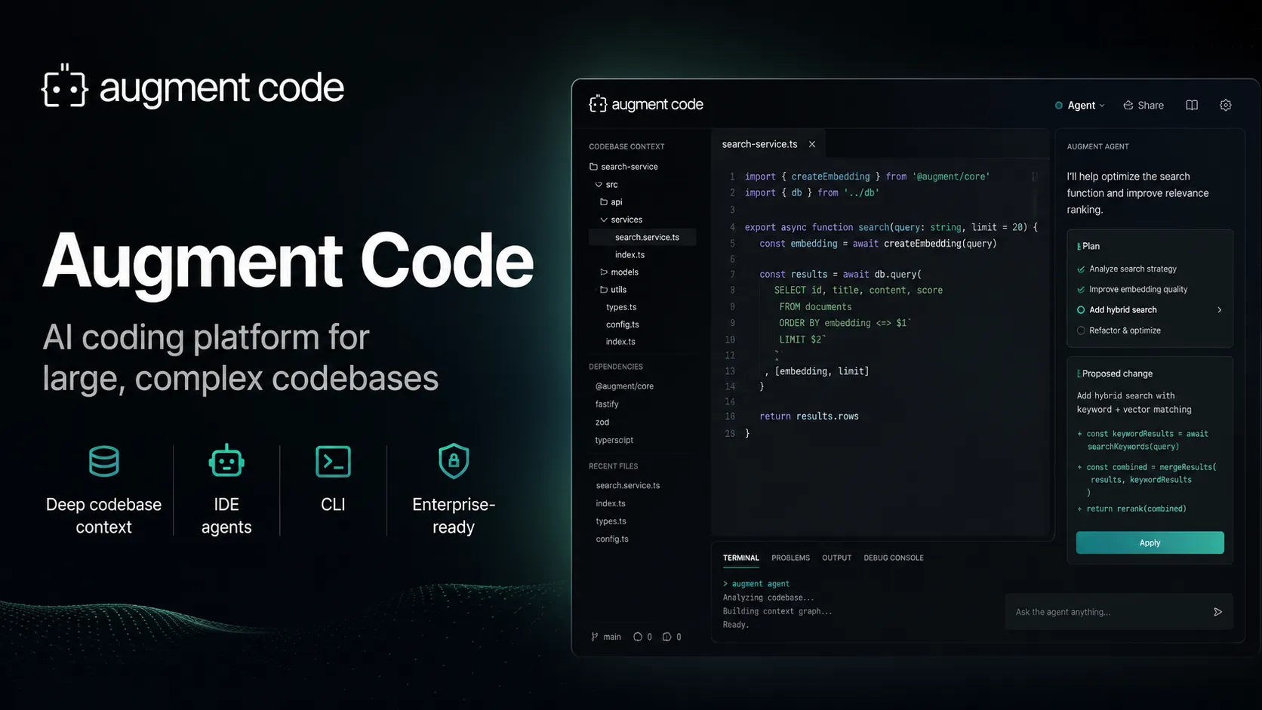Select search.service.ts under services folder
This screenshot has width=1262, height=710.
point(644,237)
